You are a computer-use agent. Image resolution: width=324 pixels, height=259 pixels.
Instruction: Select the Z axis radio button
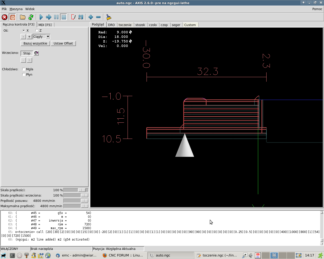click(37, 30)
